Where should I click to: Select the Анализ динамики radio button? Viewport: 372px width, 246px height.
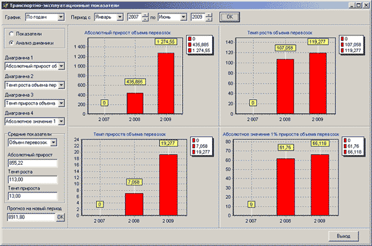11,43
